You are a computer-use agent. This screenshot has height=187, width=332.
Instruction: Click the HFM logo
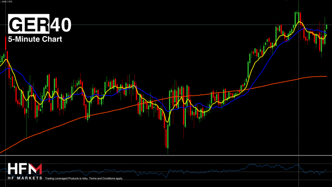25,169
